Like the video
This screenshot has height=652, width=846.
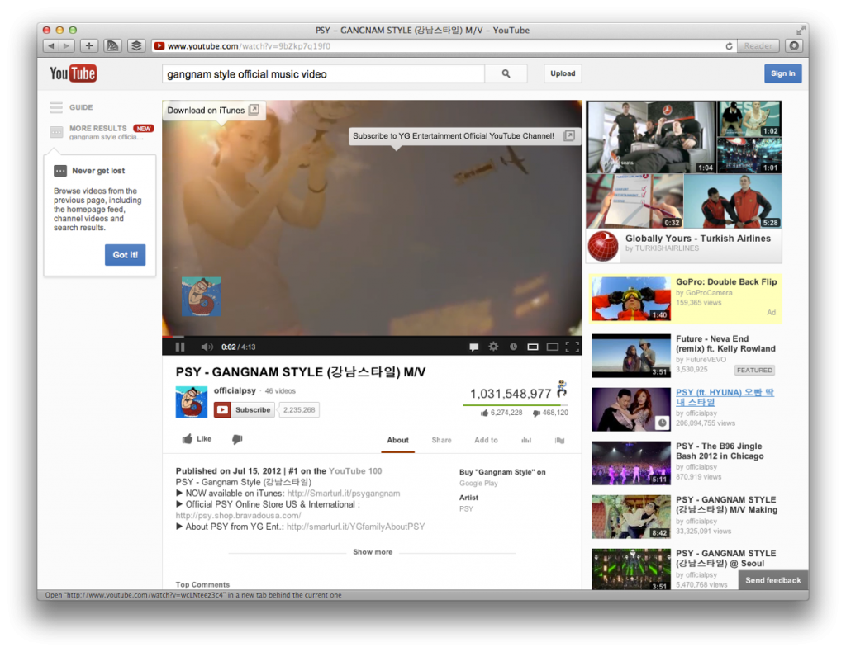point(197,438)
